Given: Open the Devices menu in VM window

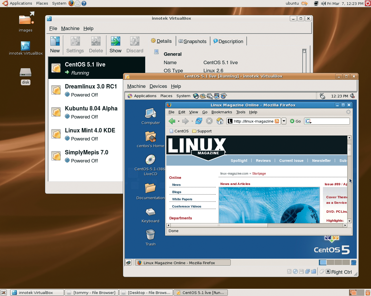Looking at the screenshot, I should tap(158, 86).
